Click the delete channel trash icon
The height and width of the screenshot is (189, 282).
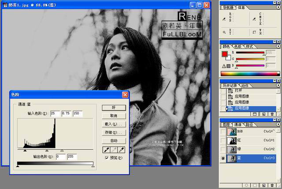point(272,186)
